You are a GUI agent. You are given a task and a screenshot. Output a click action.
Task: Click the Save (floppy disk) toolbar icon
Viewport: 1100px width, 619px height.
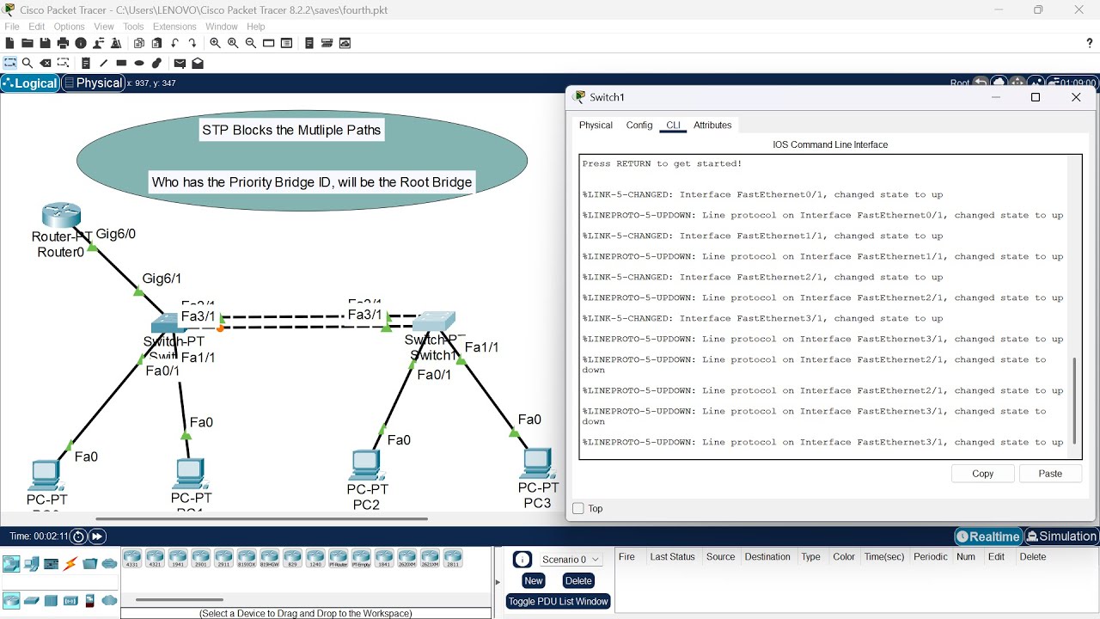coord(45,43)
